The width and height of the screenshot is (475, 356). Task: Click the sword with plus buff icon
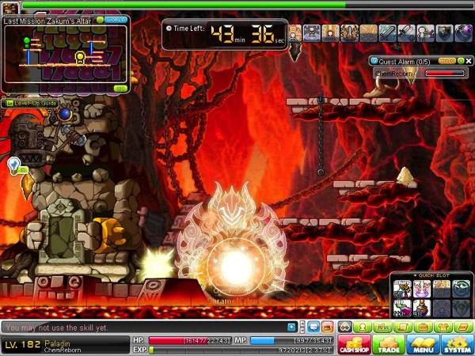406,33
